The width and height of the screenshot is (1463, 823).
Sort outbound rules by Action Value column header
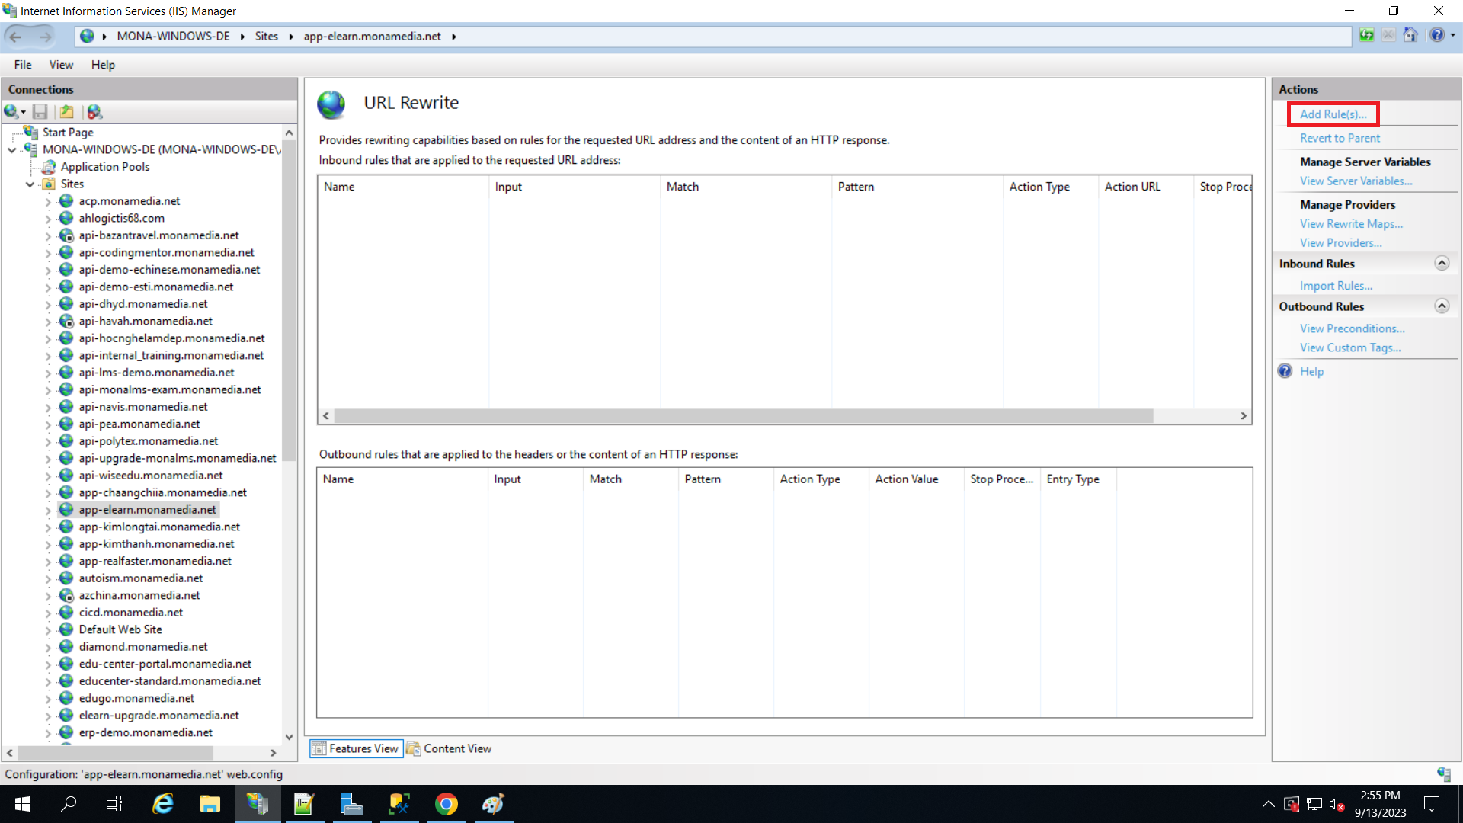(x=916, y=479)
